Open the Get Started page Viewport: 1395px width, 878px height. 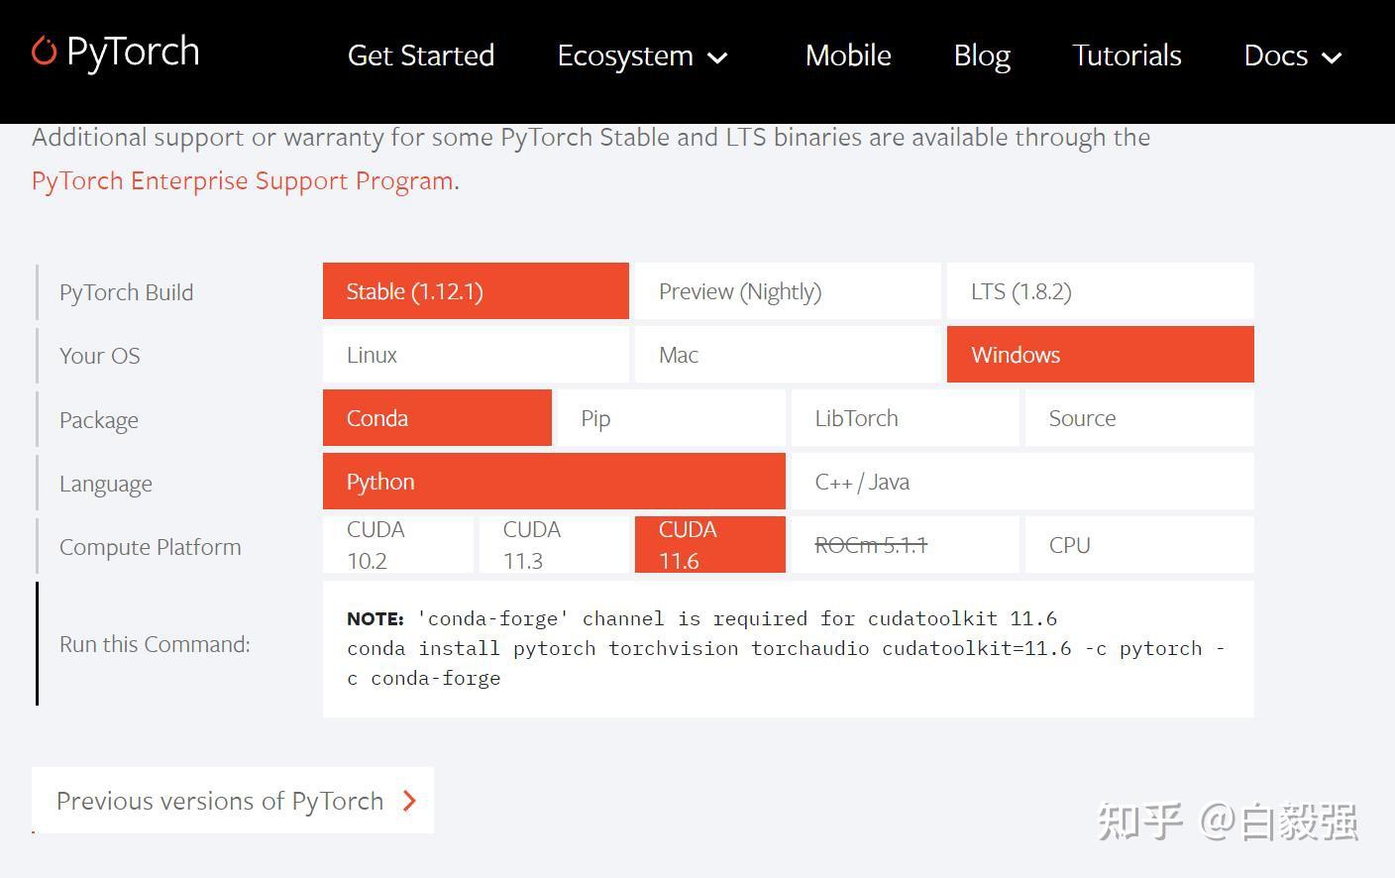point(420,56)
